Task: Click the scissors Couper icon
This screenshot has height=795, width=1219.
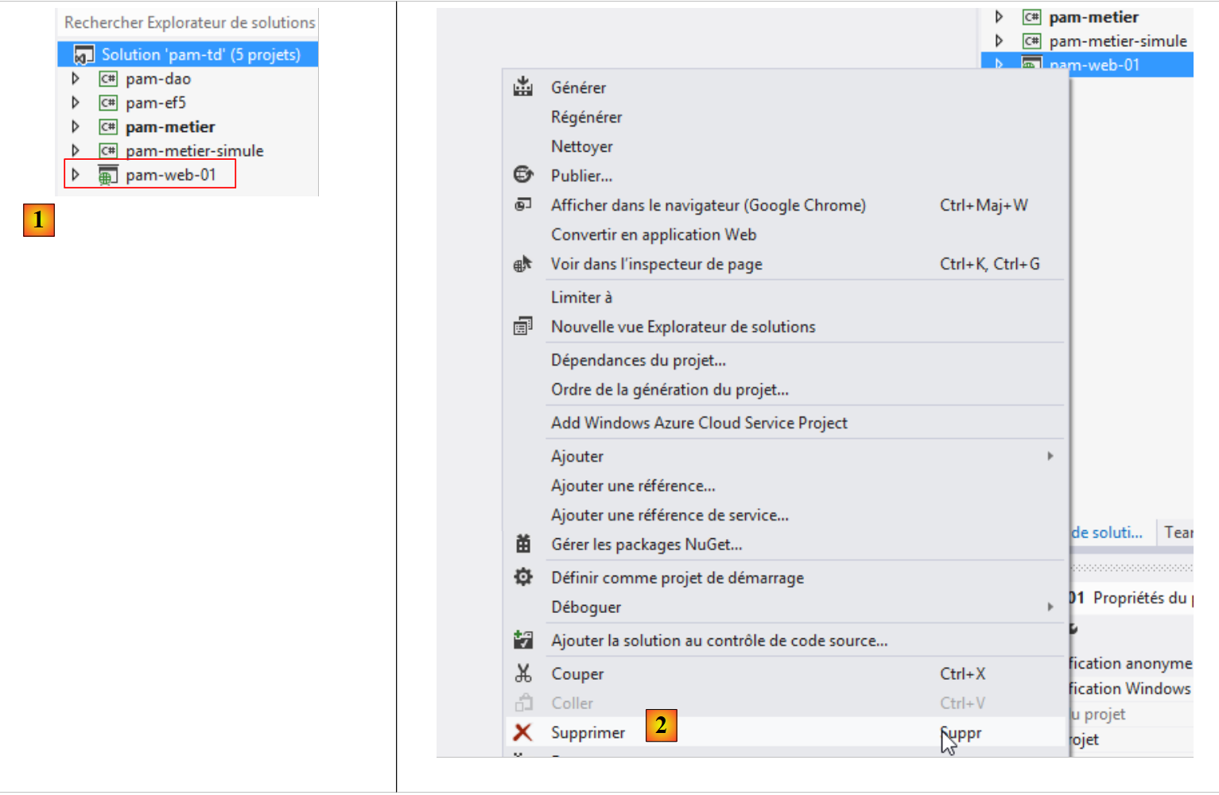Action: 522,673
